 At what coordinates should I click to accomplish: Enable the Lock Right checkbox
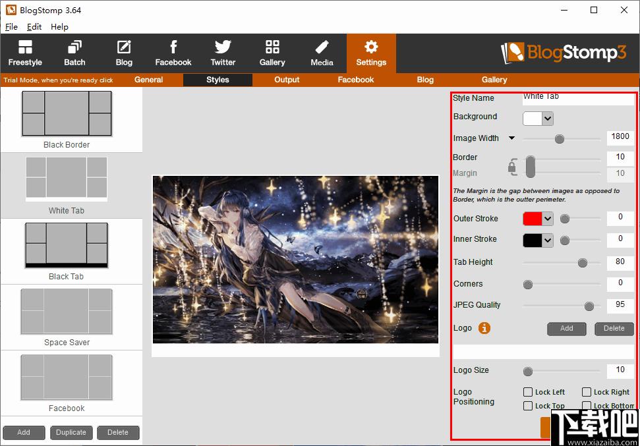click(587, 392)
